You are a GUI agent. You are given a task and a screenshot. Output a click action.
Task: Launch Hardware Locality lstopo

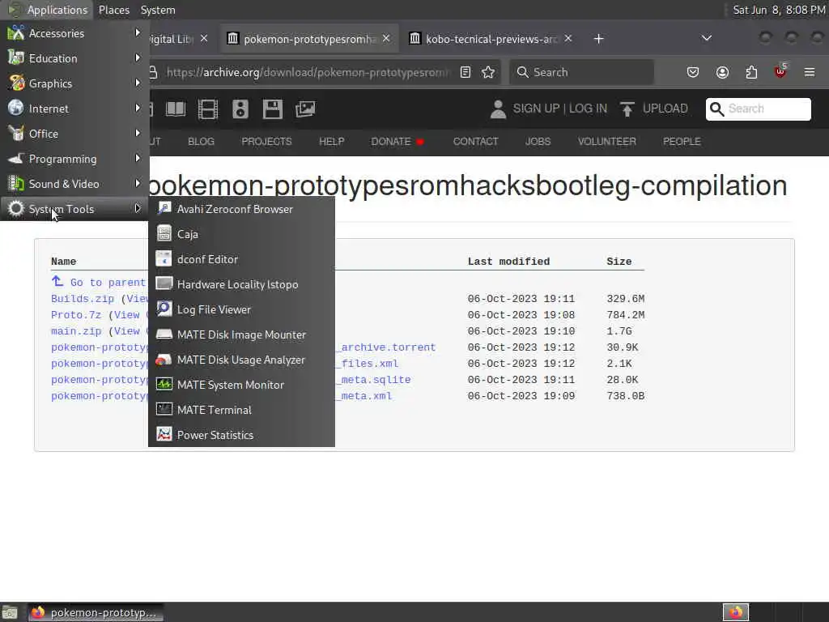(x=241, y=284)
